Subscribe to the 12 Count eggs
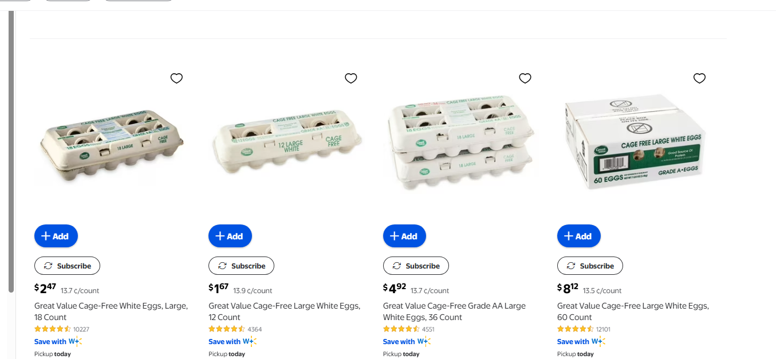The width and height of the screenshot is (776, 359). pyautogui.click(x=241, y=266)
